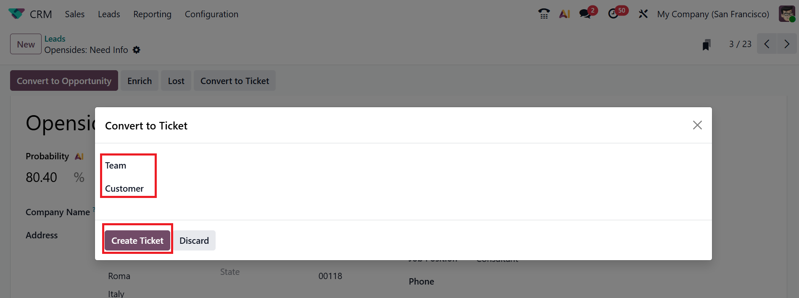
Task: Click the CRM app logo icon
Action: click(x=16, y=14)
